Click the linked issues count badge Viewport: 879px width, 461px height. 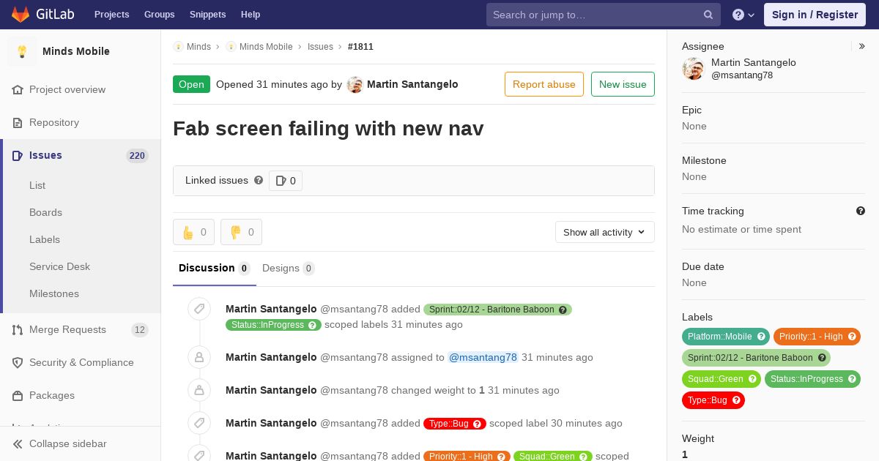286,181
